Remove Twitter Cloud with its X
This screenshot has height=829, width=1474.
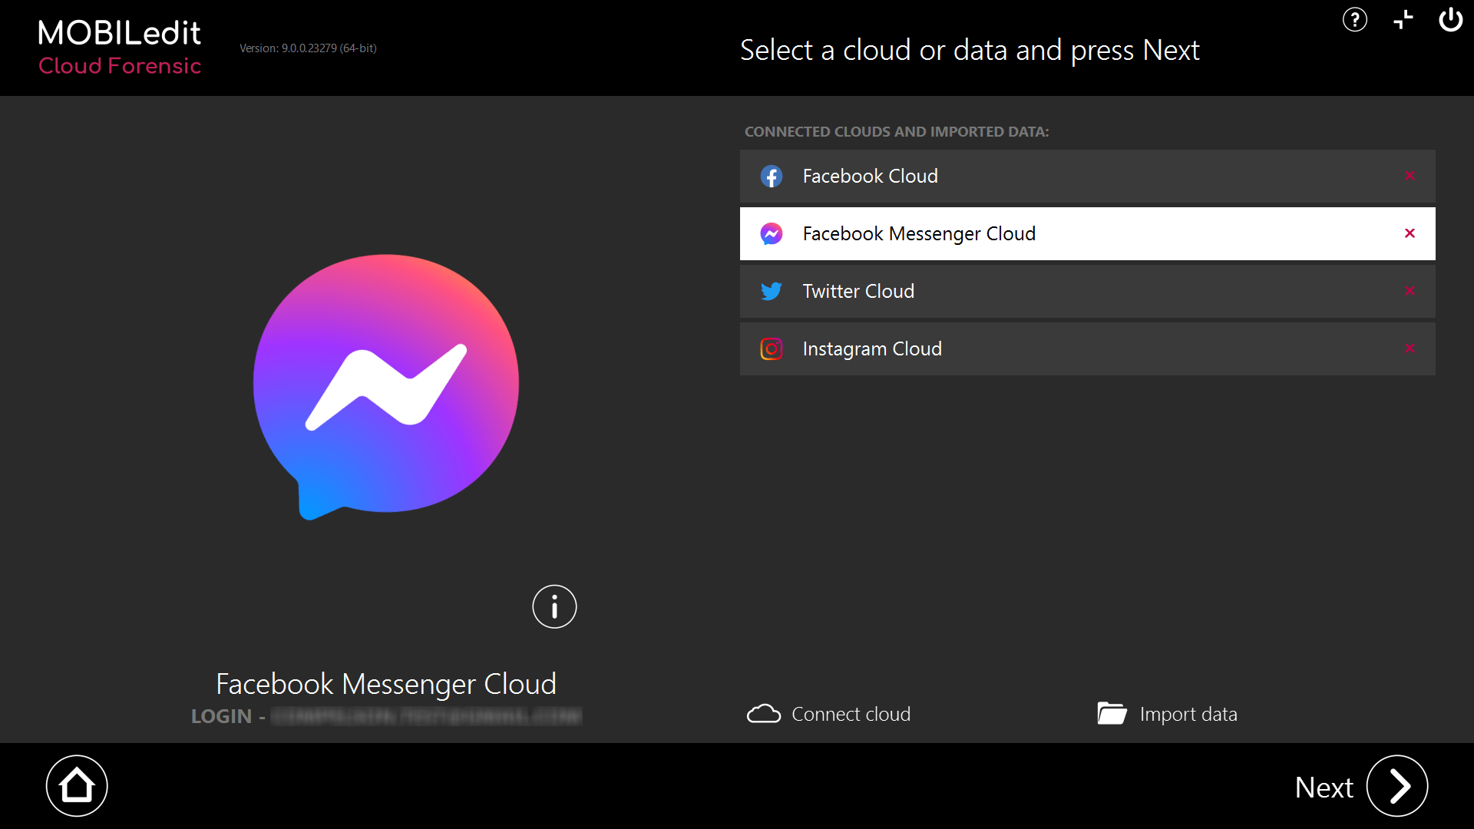click(1410, 291)
